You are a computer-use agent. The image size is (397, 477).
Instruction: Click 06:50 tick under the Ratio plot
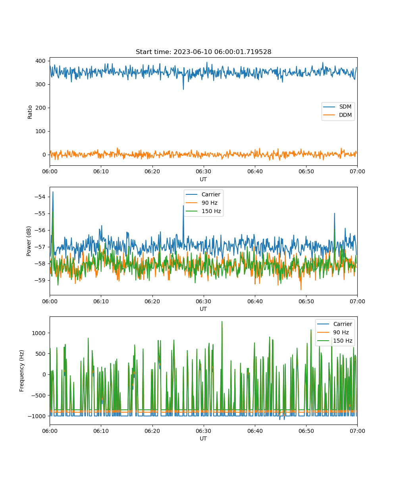point(306,171)
